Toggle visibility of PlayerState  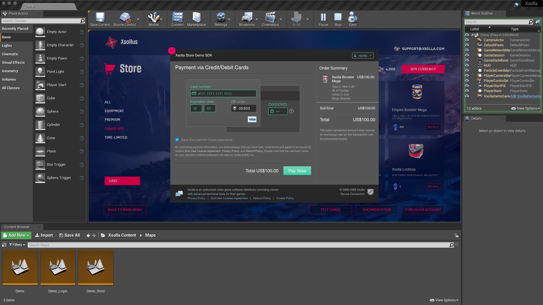tap(467, 91)
